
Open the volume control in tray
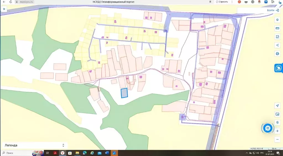(258, 153)
